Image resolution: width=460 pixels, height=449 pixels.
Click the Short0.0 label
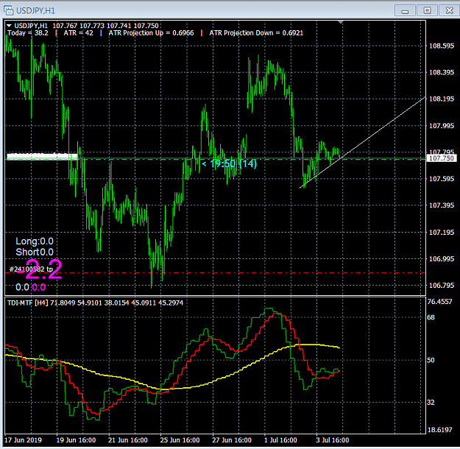click(35, 252)
